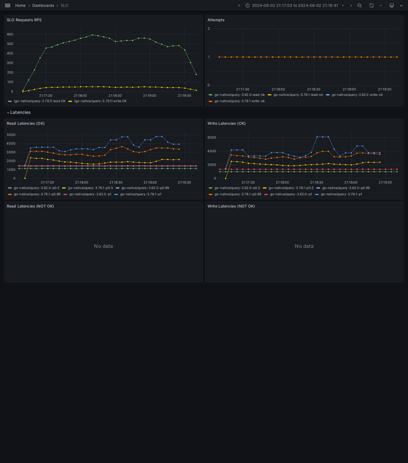
Task: Click the SLO breadcrumb
Action: click(x=64, y=5)
